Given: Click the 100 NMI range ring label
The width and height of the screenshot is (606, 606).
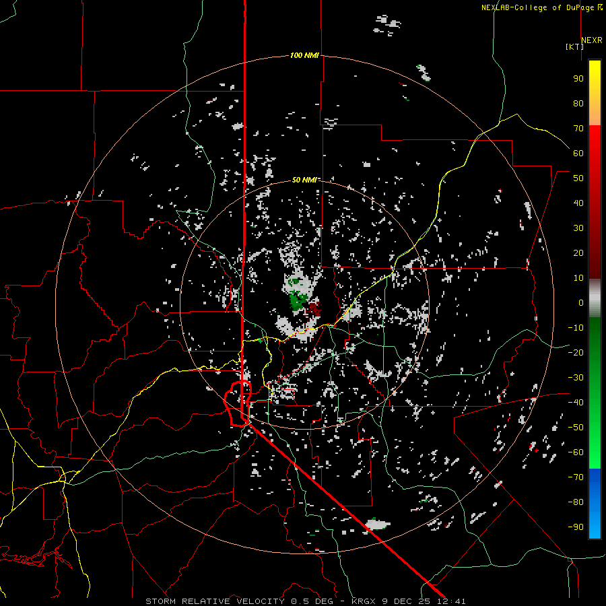Looking at the screenshot, I should pyautogui.click(x=304, y=55).
